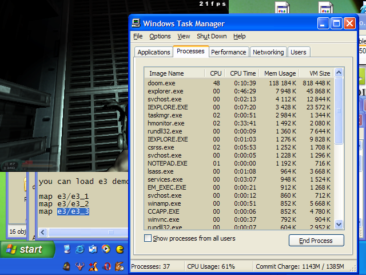The image size is (366, 275).
Task: Open Windows Media Player from Quick Launch
Action: pos(106,249)
